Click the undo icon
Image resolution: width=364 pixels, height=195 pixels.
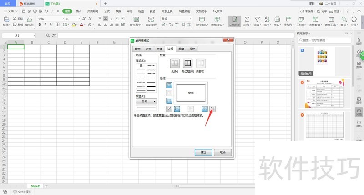(46, 11)
